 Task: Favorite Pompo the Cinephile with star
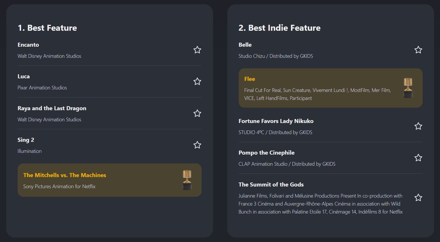[x=418, y=158]
